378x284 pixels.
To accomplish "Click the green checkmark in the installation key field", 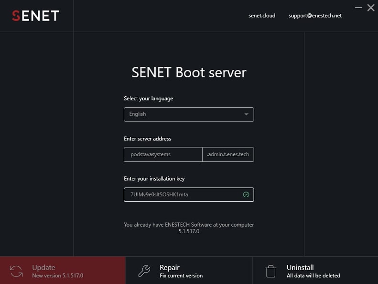I will tap(246, 194).
